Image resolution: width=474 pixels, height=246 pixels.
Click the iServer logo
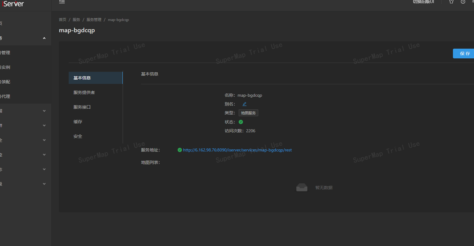click(12, 4)
